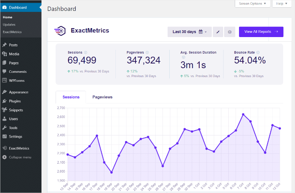Open the WPForms menu label

(x=17, y=81)
